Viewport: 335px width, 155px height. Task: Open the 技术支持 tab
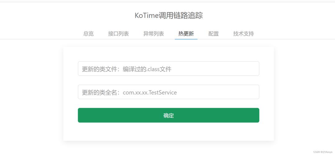pos(243,34)
